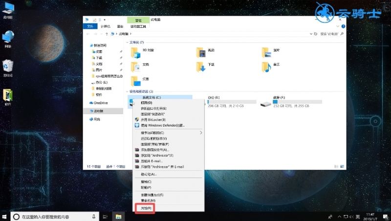Image resolution: width=391 pixels, height=221 pixels.
Task: Open the recent locations dropdown next to Forward
Action: click(x=101, y=34)
